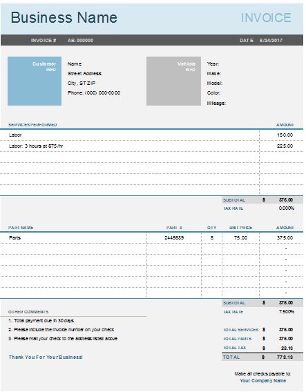Click the vehicle Make: field
The image size is (306, 392).
click(214, 73)
